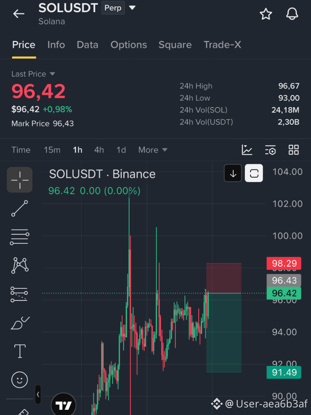Viewport: 311px width, 415px height.
Task: Select the Text annotation tool
Action: pyautogui.click(x=20, y=351)
